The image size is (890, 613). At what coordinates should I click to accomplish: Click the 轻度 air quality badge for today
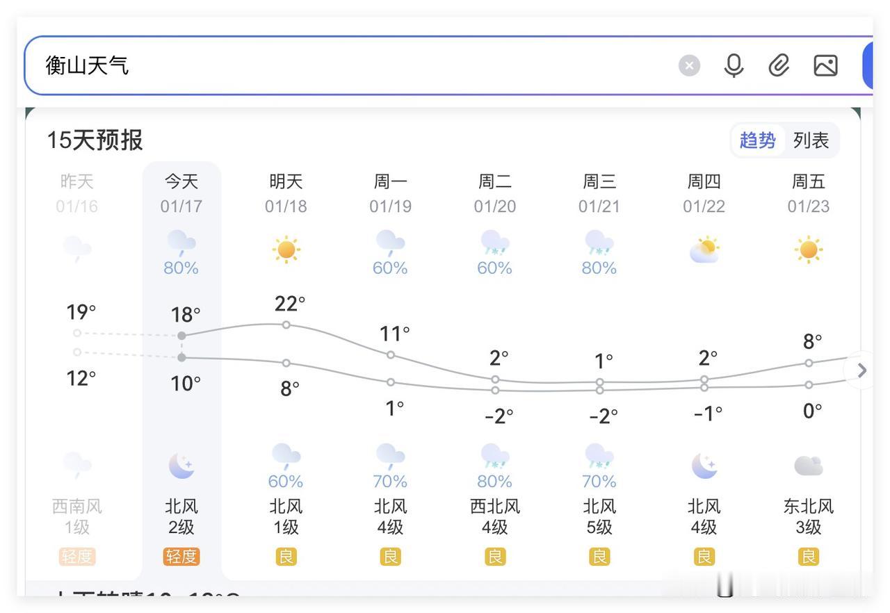[181, 557]
